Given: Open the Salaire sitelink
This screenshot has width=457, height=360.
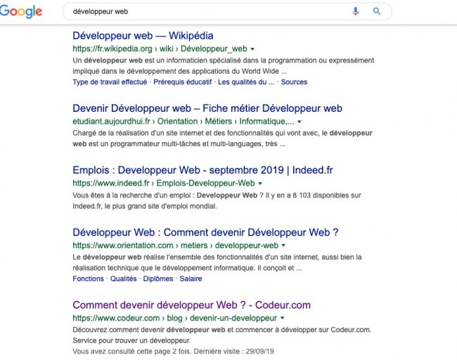Looking at the screenshot, I should click(x=191, y=278).
